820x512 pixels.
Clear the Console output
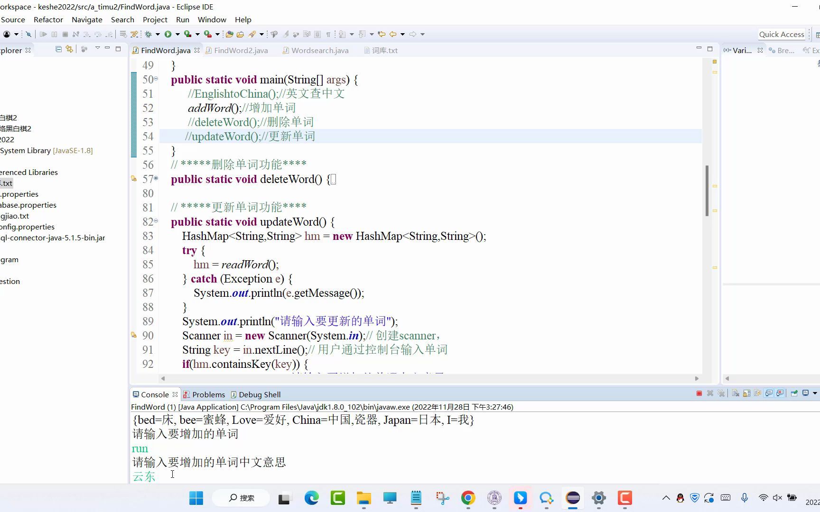736,393
